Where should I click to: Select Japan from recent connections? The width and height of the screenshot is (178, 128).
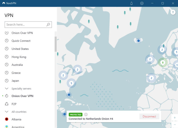[x=15, y=81]
